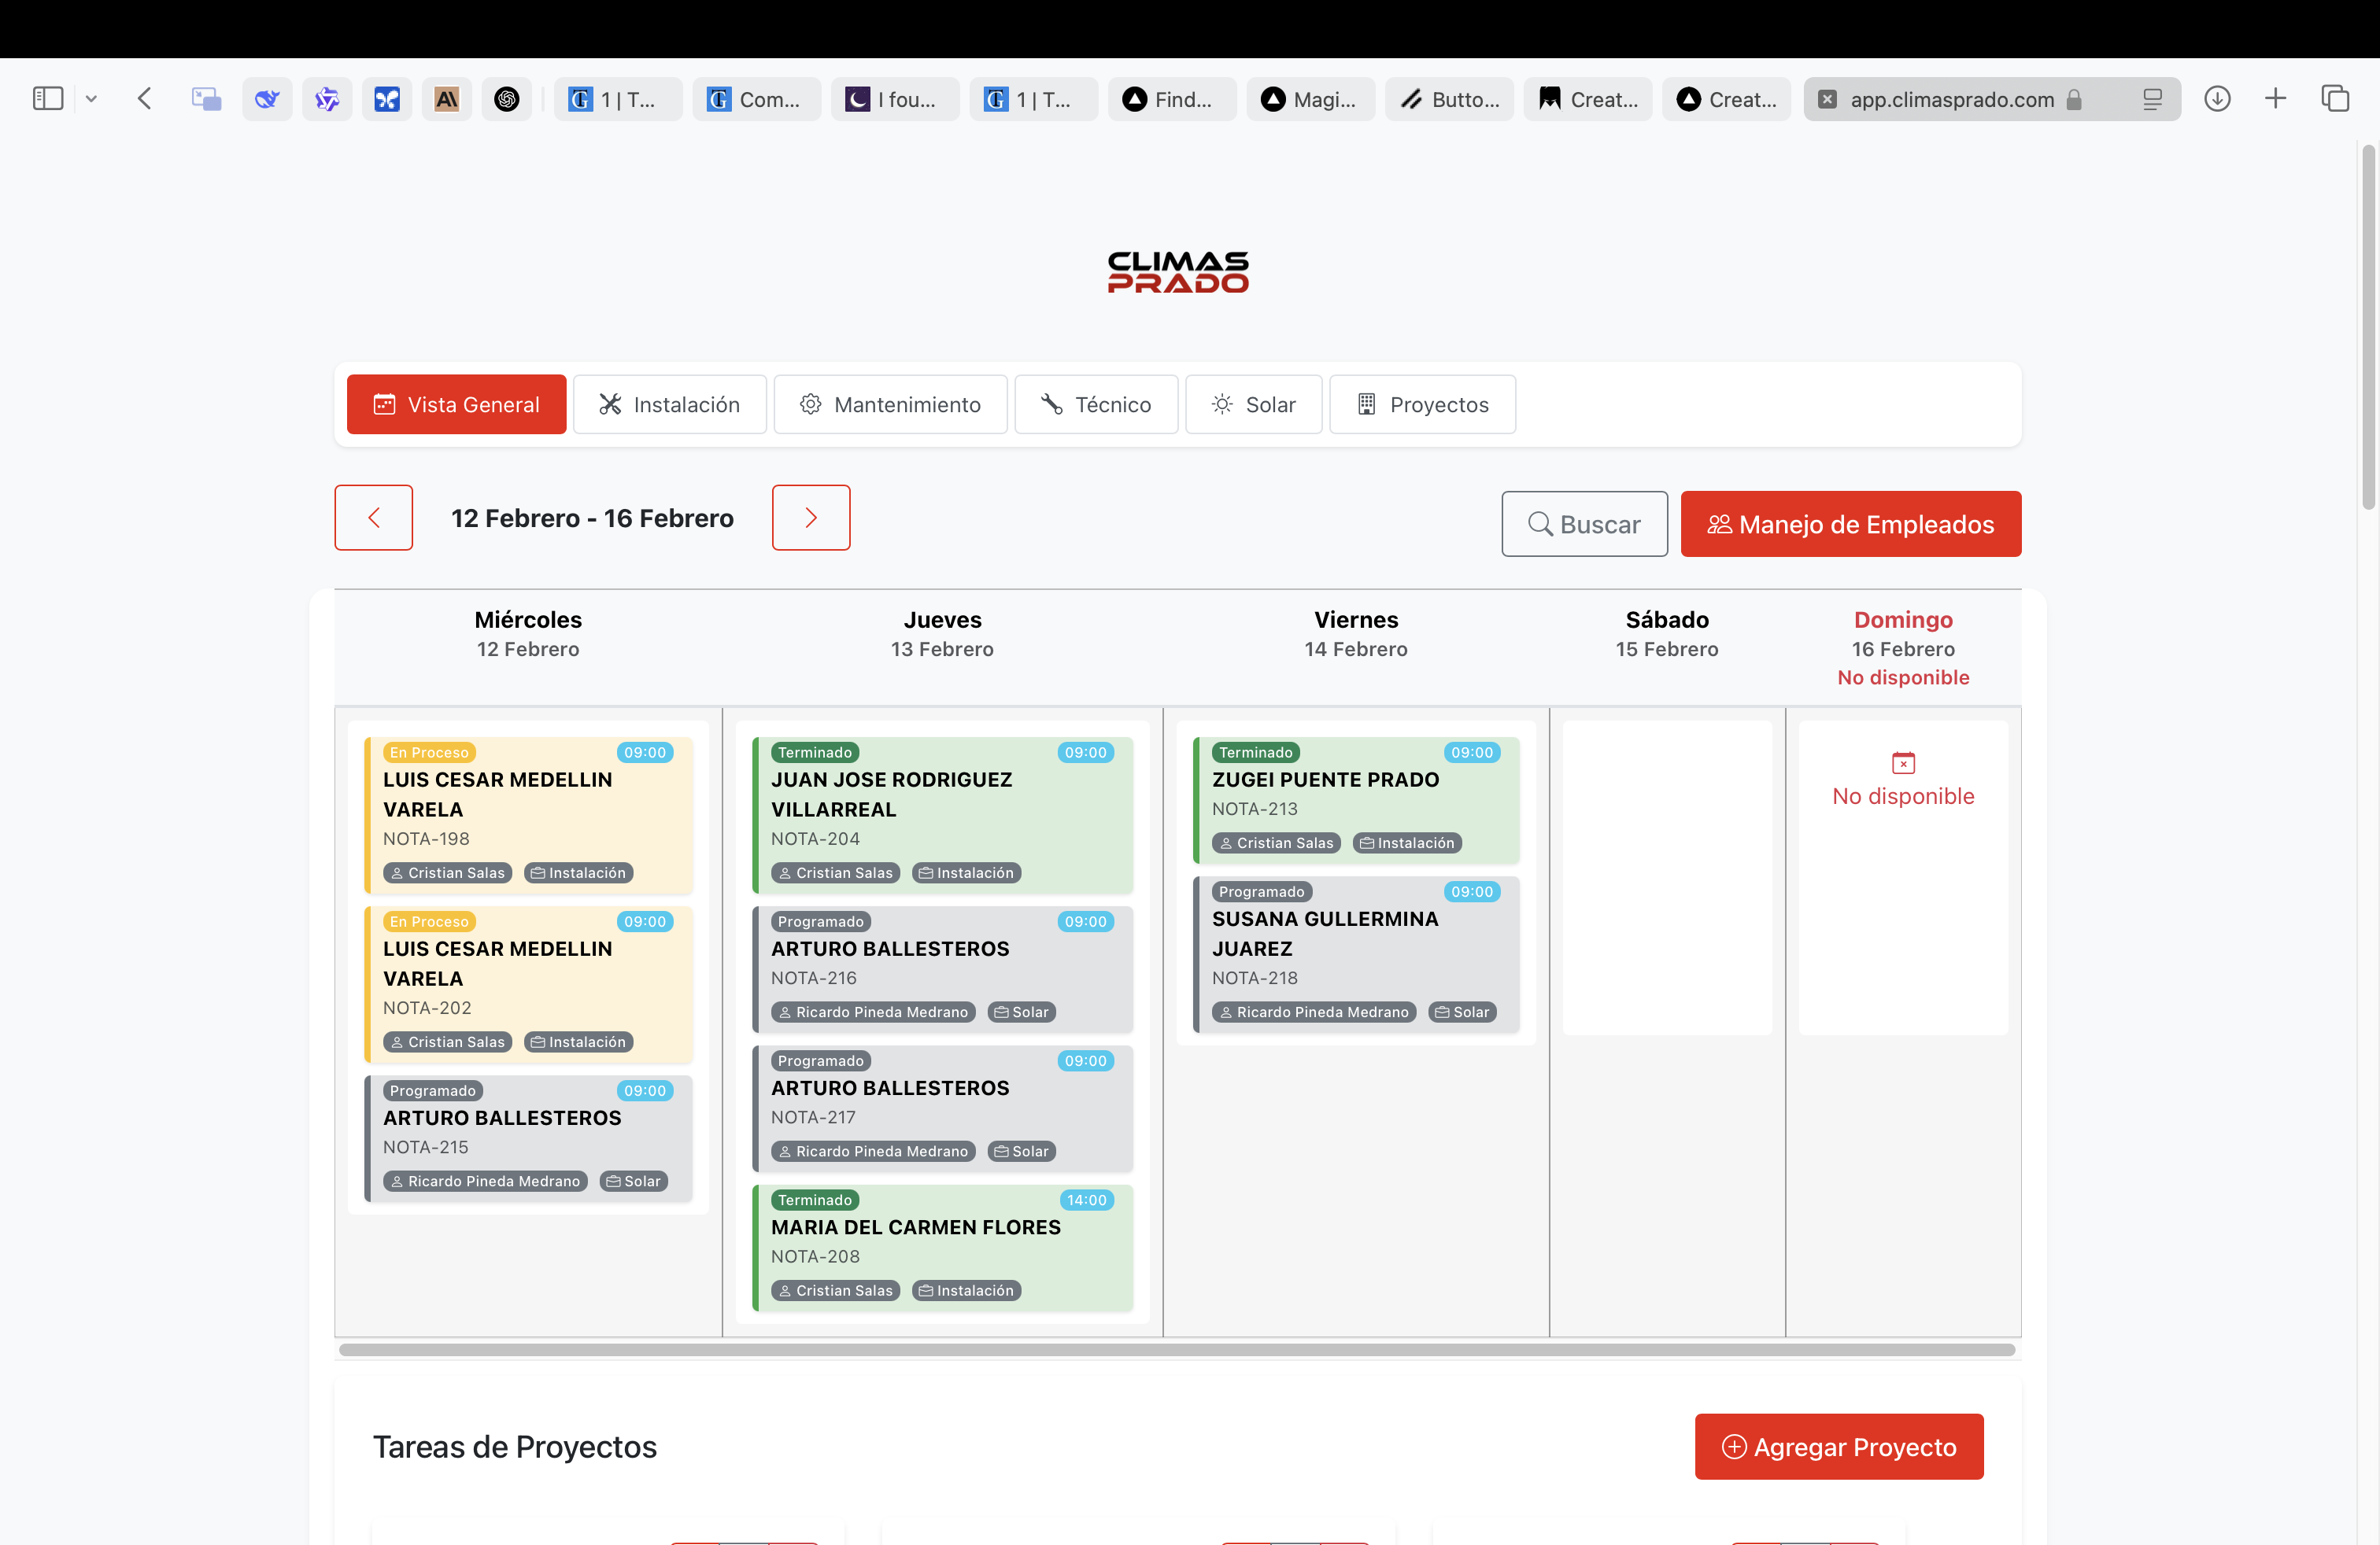Click the browser back arrow

145,99
